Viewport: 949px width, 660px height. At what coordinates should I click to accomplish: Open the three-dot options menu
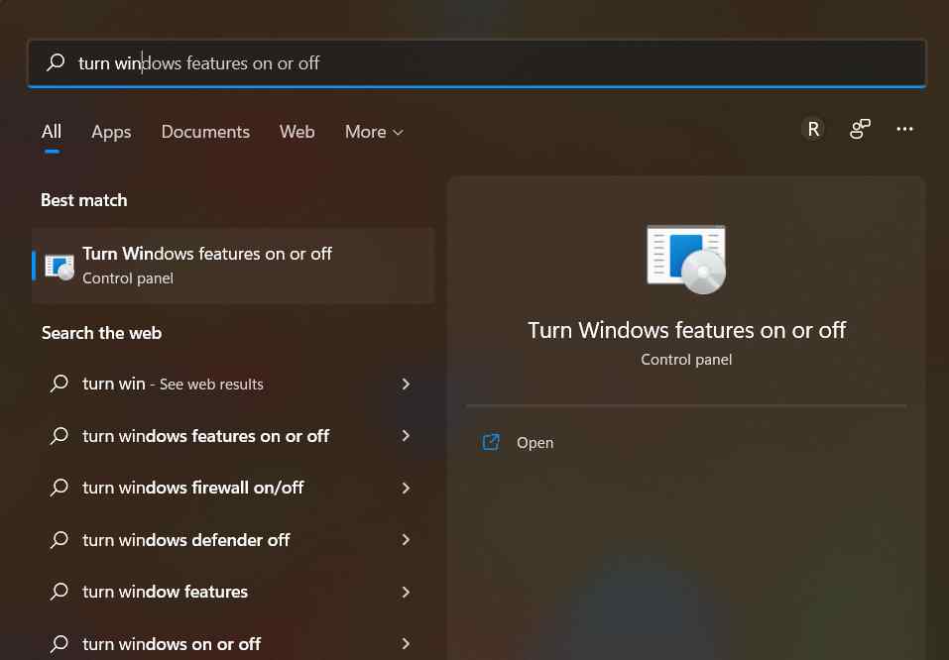tap(904, 129)
